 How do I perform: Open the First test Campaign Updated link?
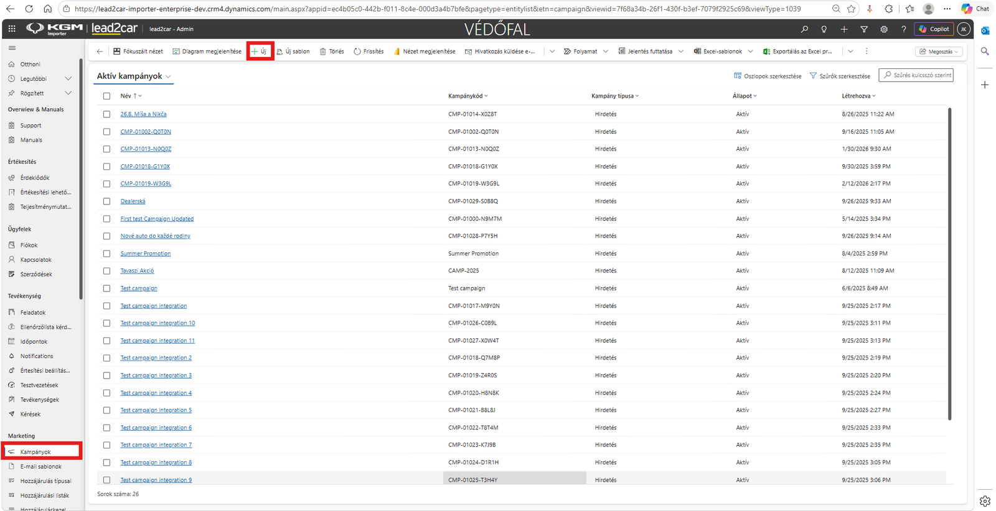(x=157, y=219)
